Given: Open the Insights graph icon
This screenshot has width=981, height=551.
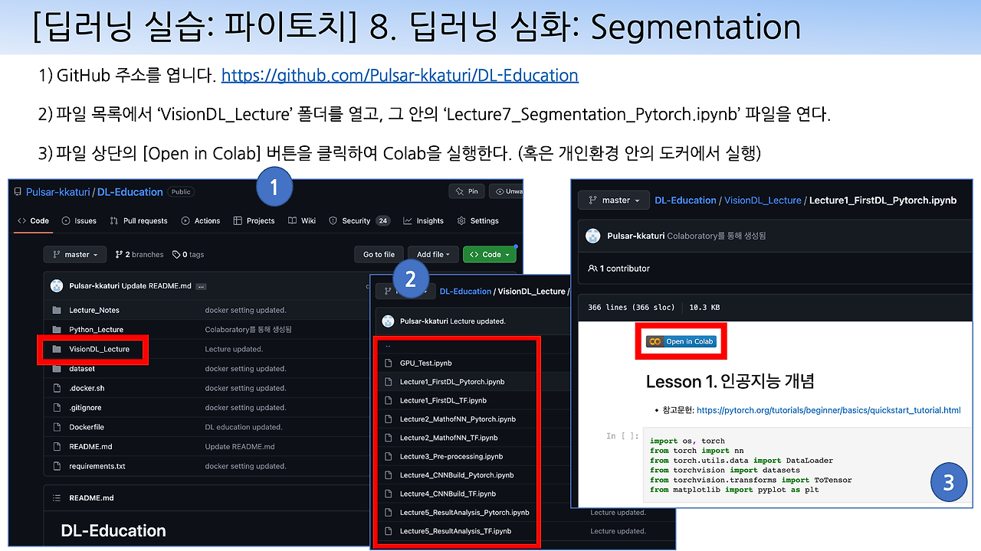Looking at the screenshot, I should [408, 220].
